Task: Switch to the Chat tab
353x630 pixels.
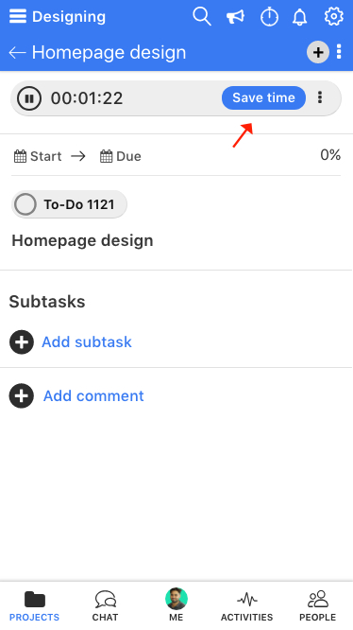Action: [x=106, y=606]
